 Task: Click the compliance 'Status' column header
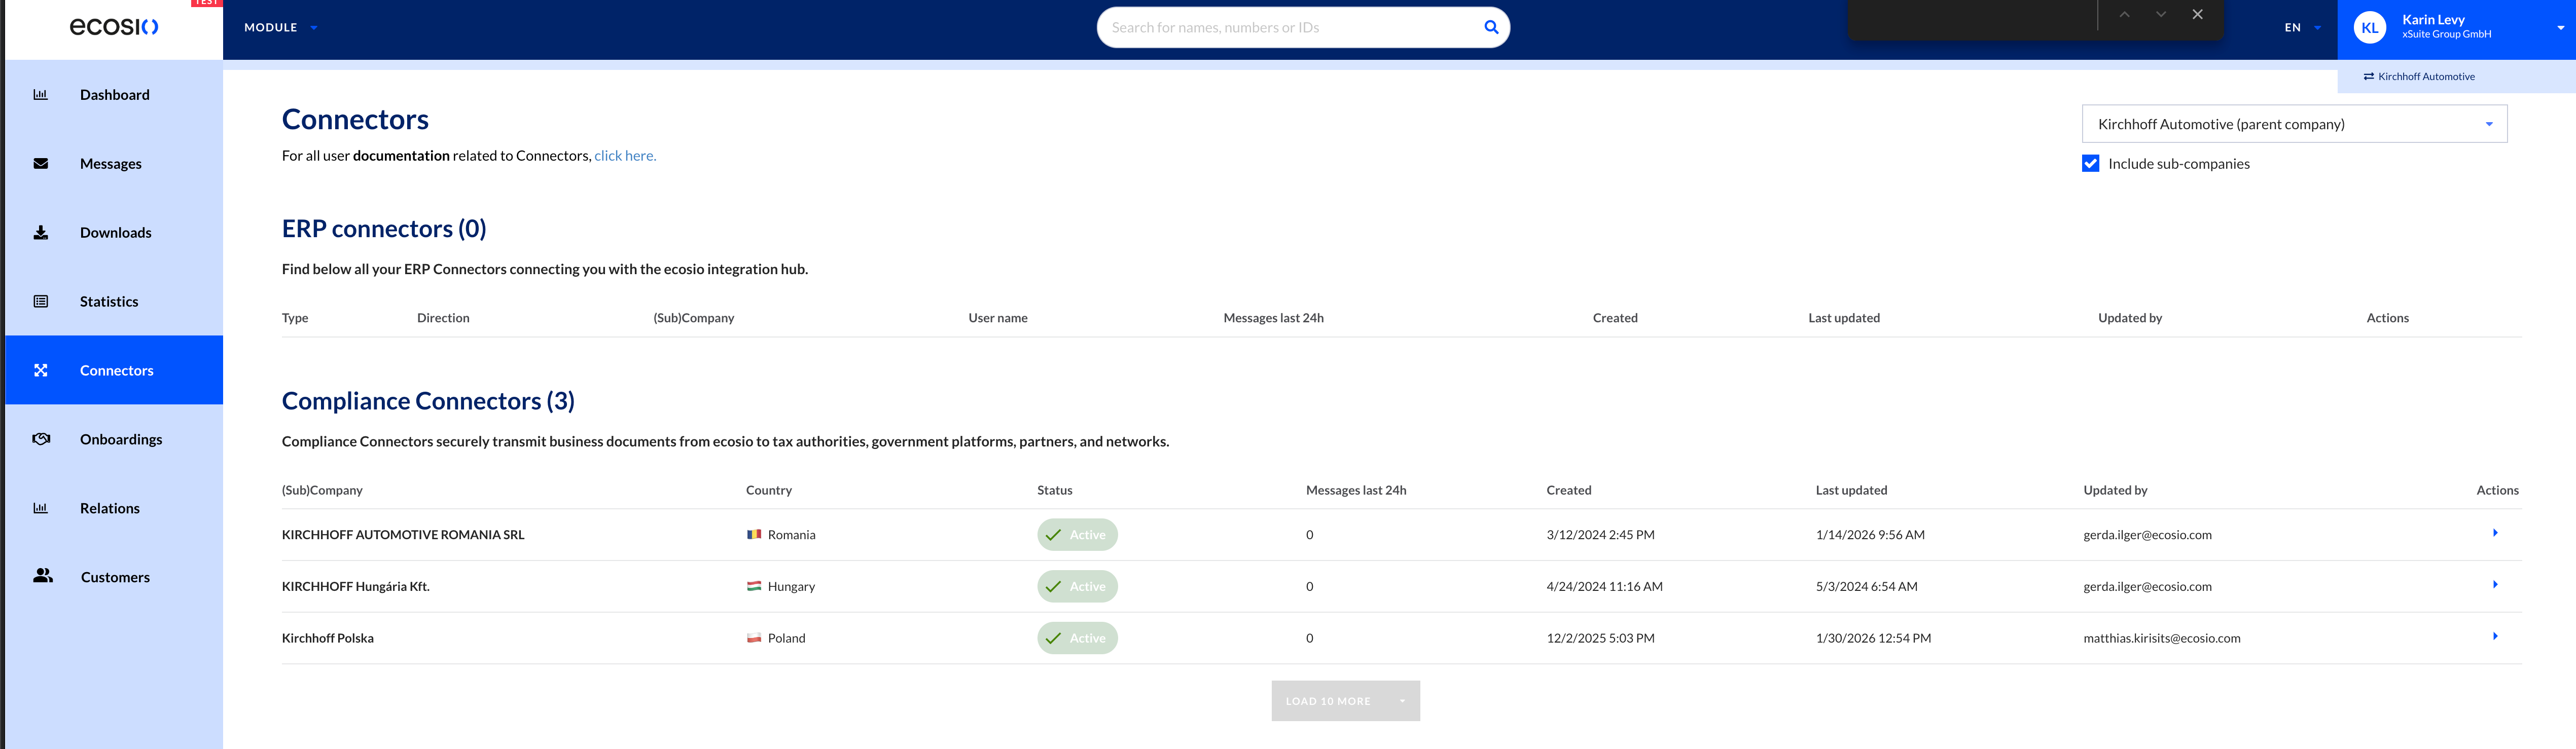pyautogui.click(x=1054, y=490)
